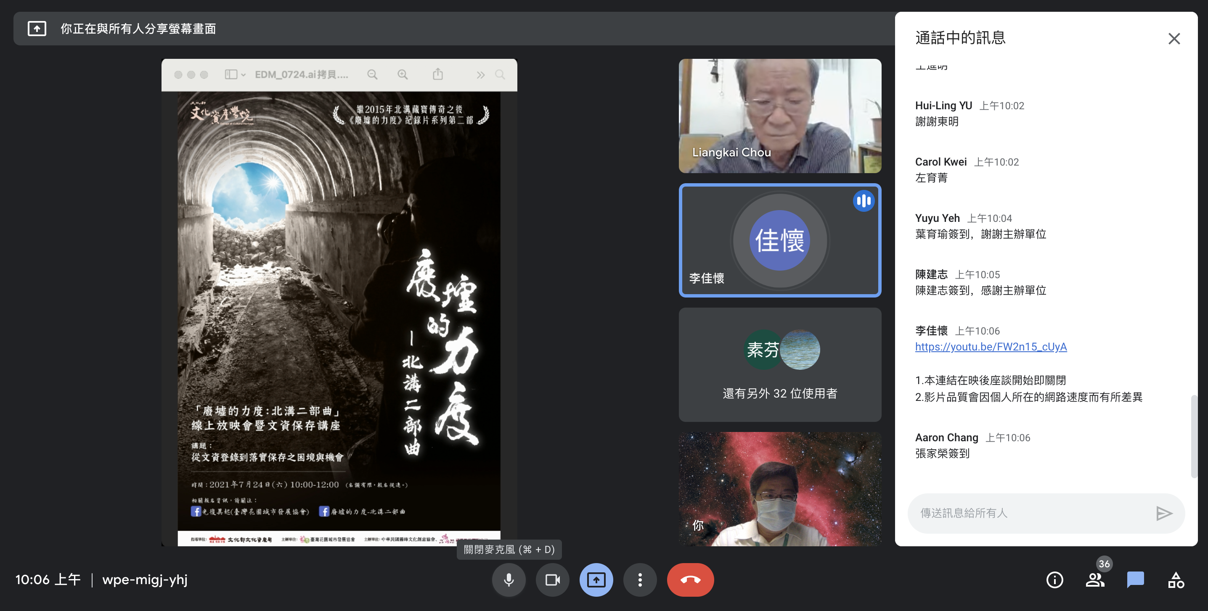The width and height of the screenshot is (1208, 611).
Task: Open the youtu.be video link
Action: click(x=991, y=347)
